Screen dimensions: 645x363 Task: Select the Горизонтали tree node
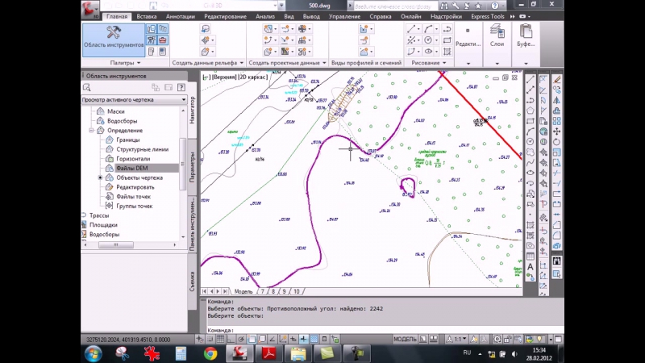(133, 159)
